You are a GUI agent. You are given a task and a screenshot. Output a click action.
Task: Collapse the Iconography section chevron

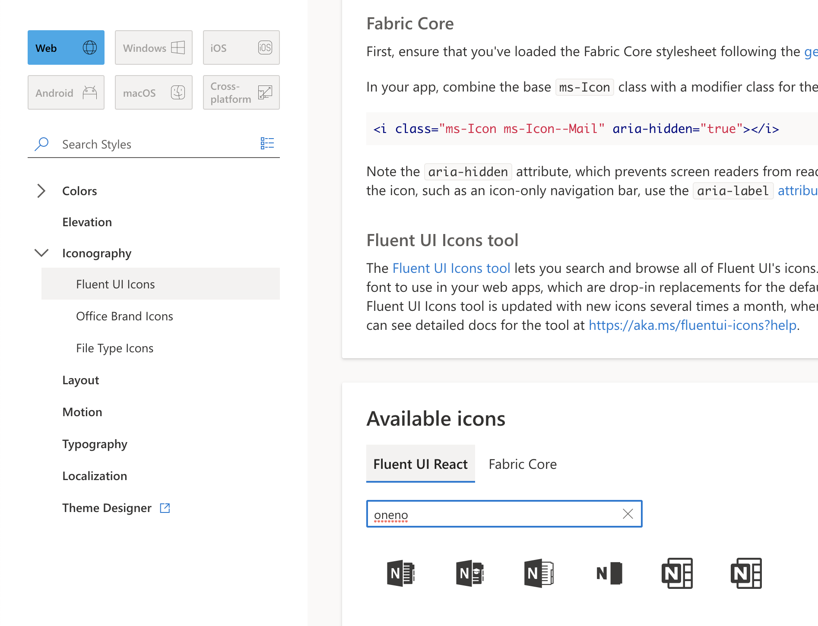tap(41, 253)
